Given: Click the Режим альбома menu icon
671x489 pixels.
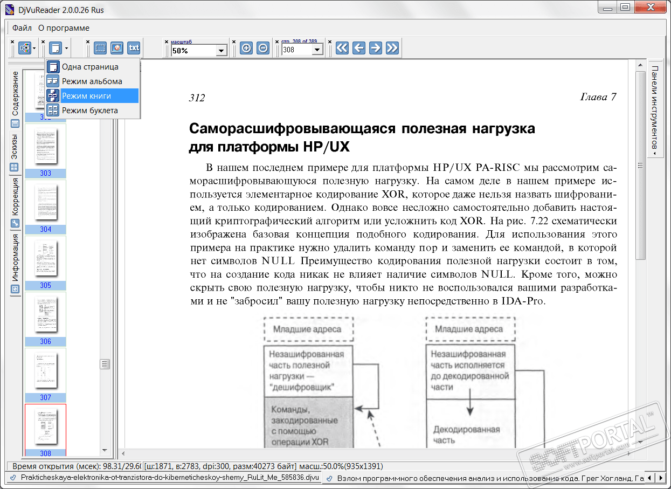Looking at the screenshot, I should point(53,81).
